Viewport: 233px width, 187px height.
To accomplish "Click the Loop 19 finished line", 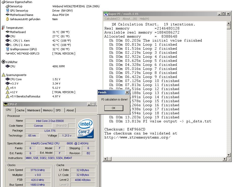I will pyautogui.click(x=144, y=117).
